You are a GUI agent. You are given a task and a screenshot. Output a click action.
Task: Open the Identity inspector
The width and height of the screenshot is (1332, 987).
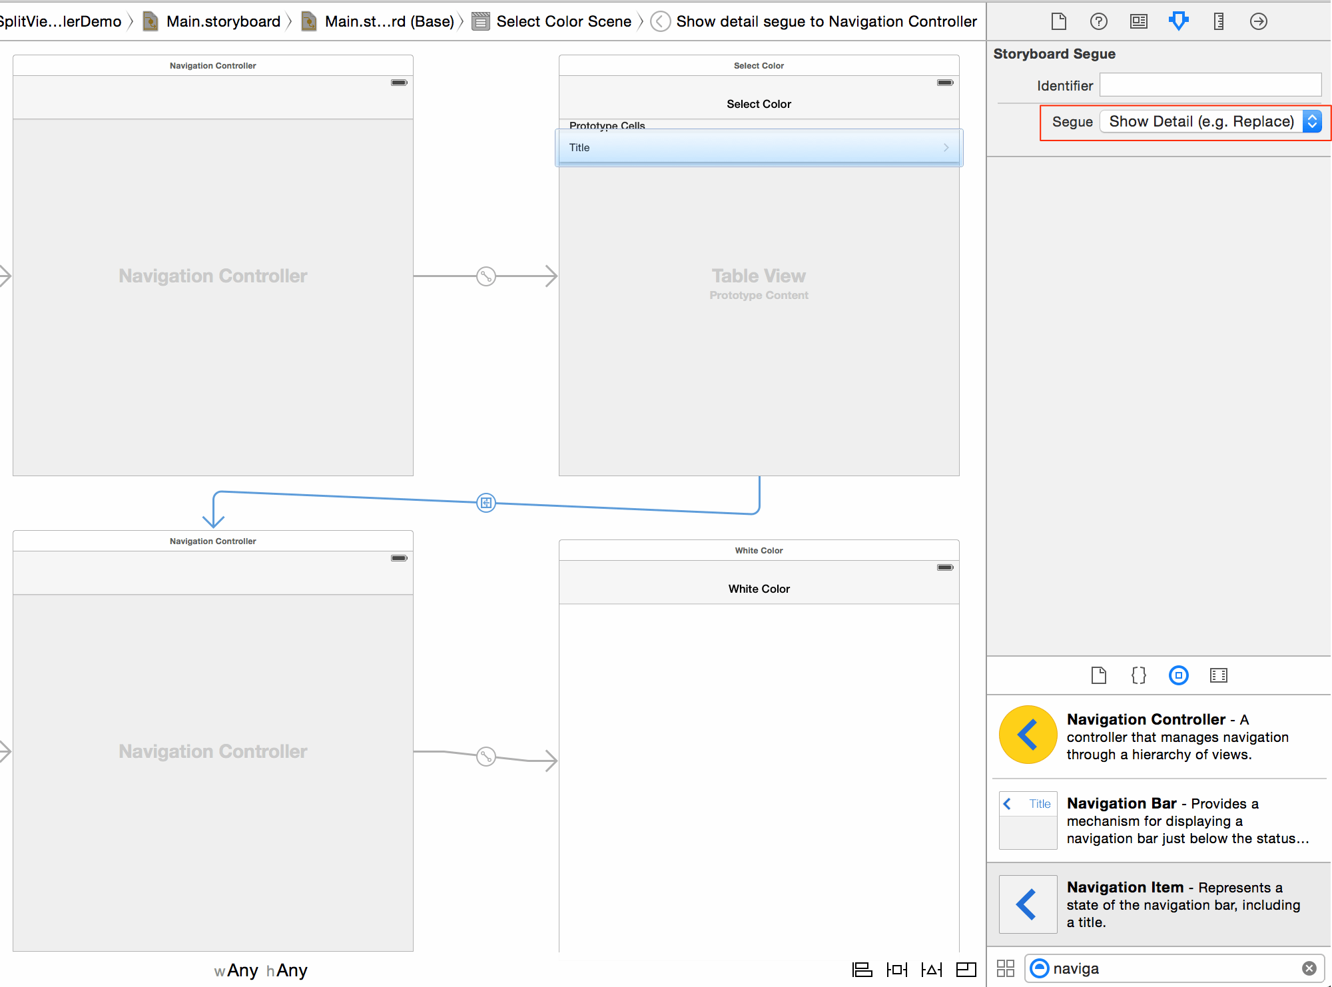click(1138, 21)
